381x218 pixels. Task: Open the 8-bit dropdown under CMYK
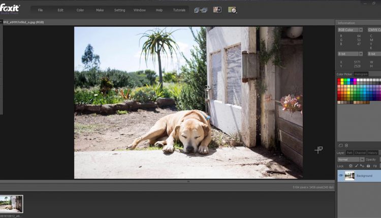(x=374, y=54)
